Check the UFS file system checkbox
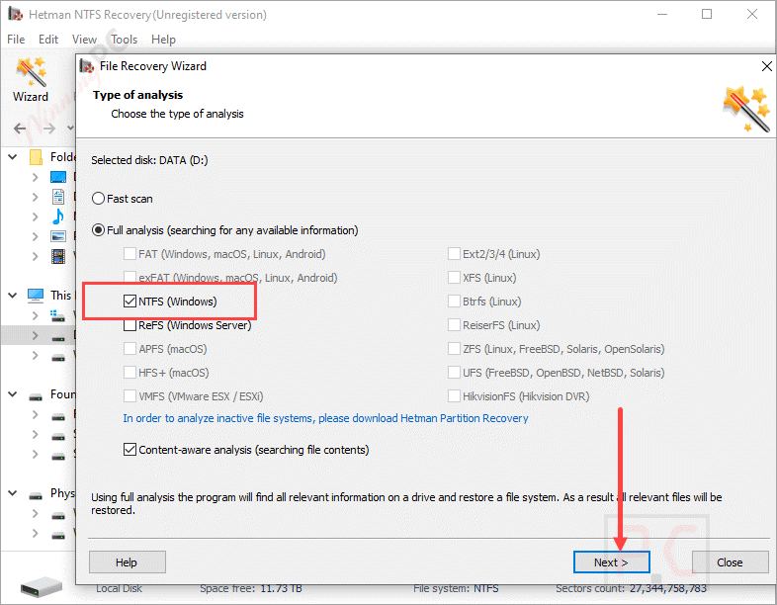777x605 pixels. 454,372
